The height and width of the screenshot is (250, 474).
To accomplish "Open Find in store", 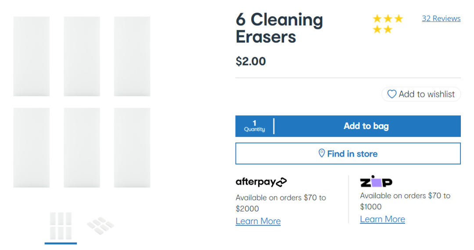I will [348, 154].
